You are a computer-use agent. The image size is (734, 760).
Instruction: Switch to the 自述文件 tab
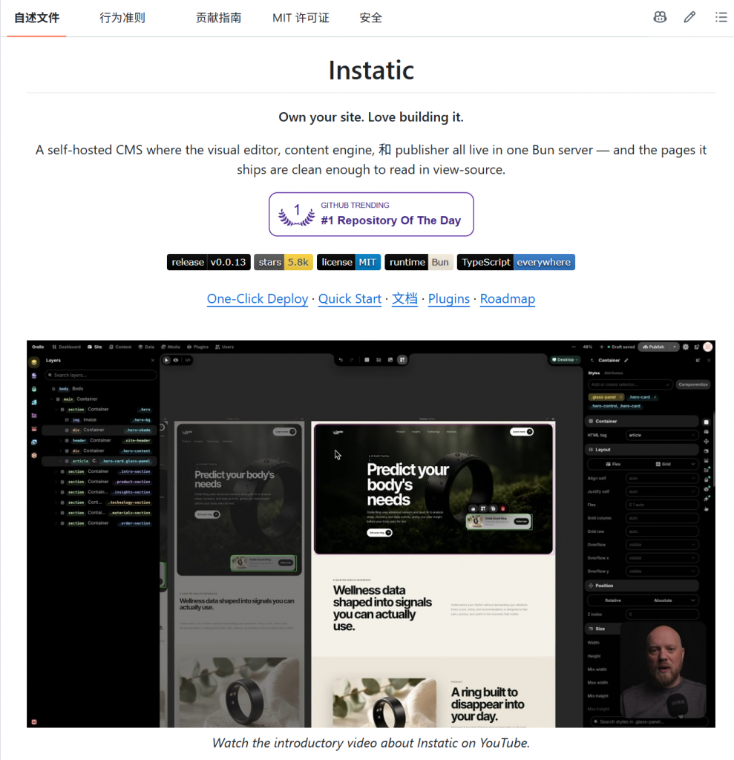tap(37, 18)
